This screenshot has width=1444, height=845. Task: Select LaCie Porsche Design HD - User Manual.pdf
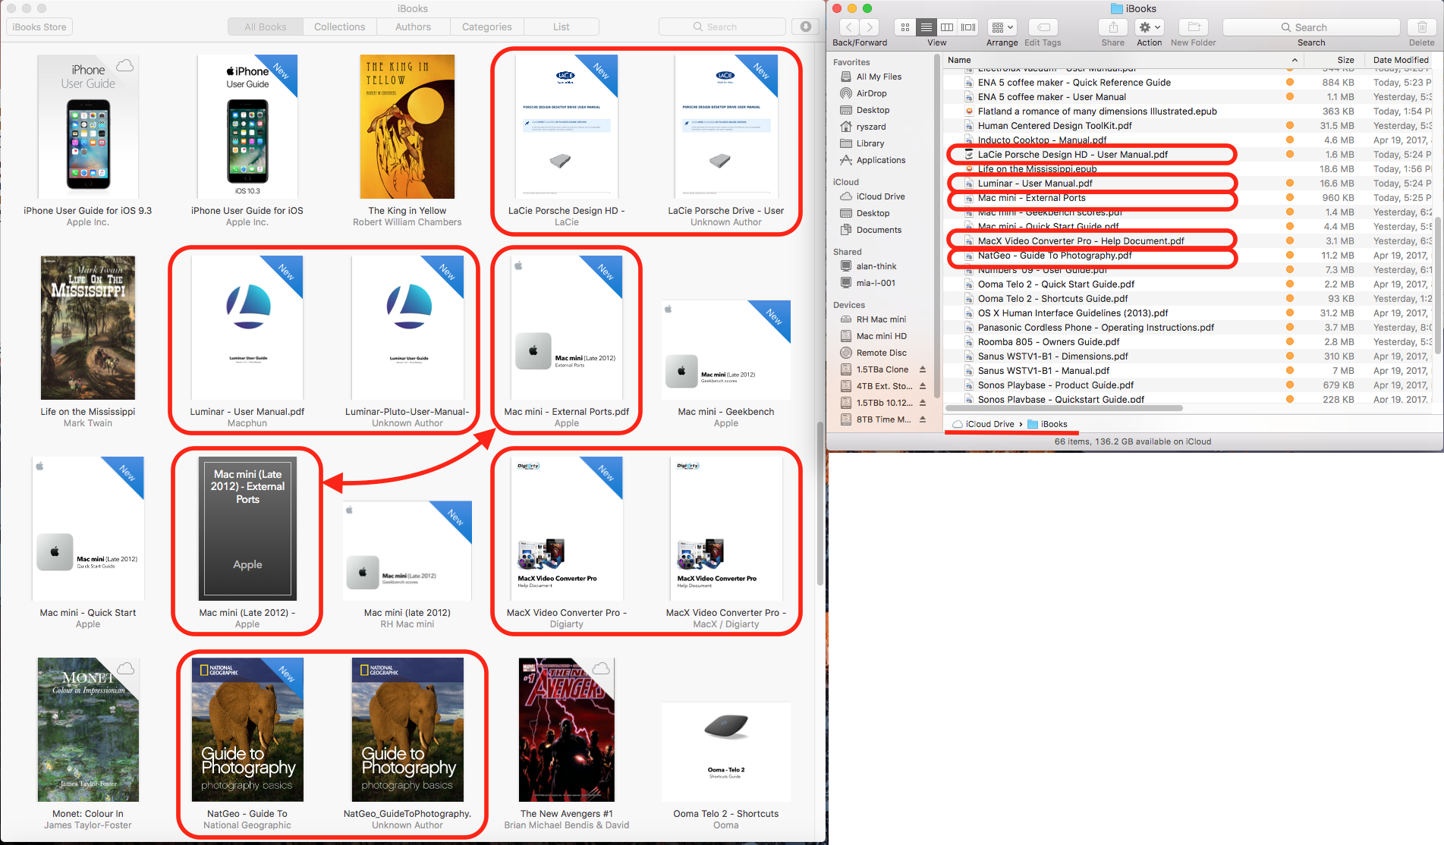click(x=1072, y=155)
